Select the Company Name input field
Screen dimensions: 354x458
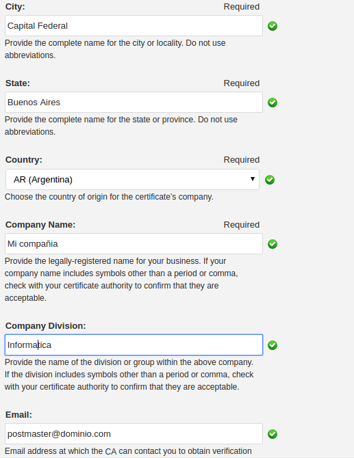134,243
